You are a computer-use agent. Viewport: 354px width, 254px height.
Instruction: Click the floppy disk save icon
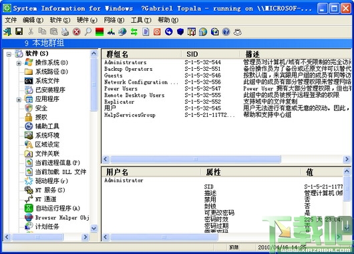[19, 31]
